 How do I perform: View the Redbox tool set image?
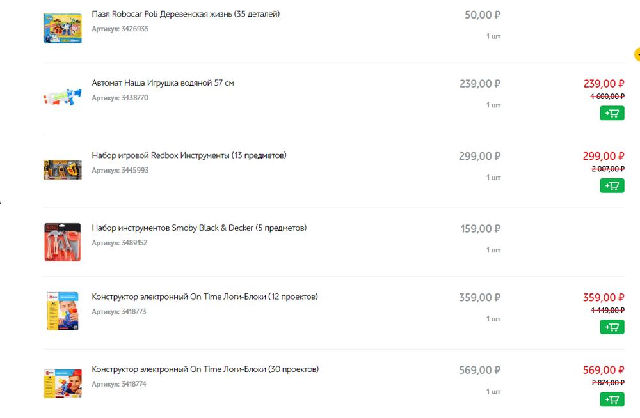[x=62, y=169]
